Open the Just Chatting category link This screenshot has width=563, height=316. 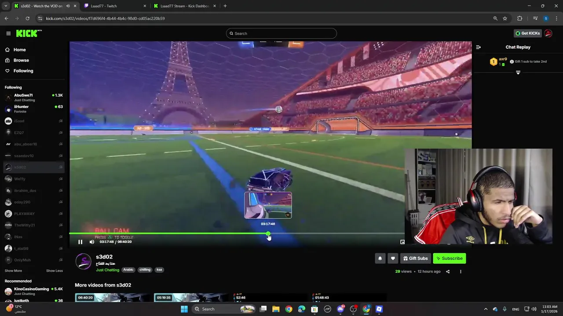tap(107, 270)
